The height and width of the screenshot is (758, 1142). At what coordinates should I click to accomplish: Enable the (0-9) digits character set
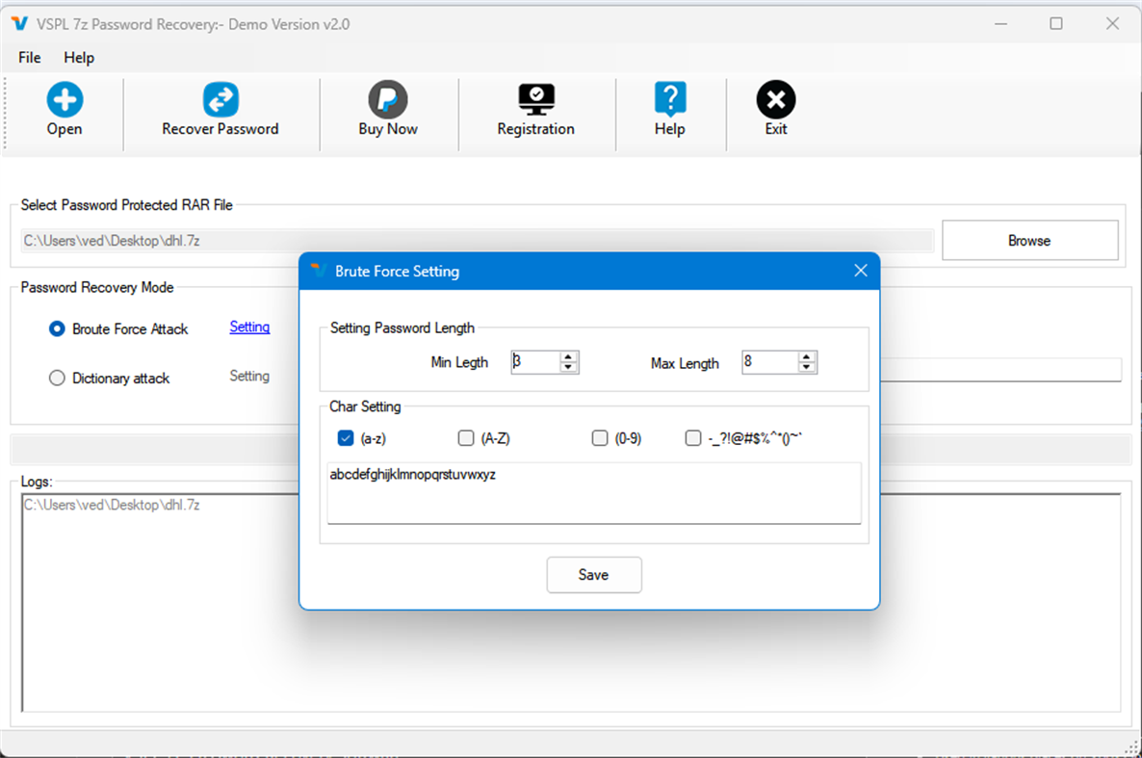coord(600,437)
